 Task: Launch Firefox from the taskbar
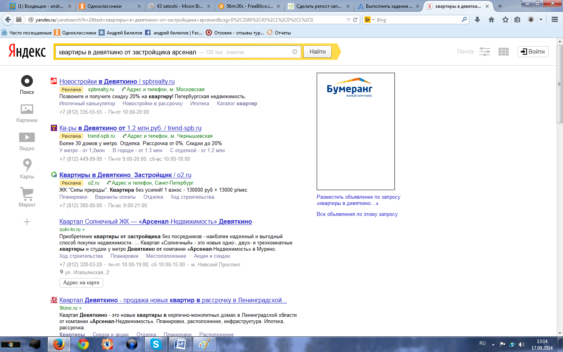[59, 344]
